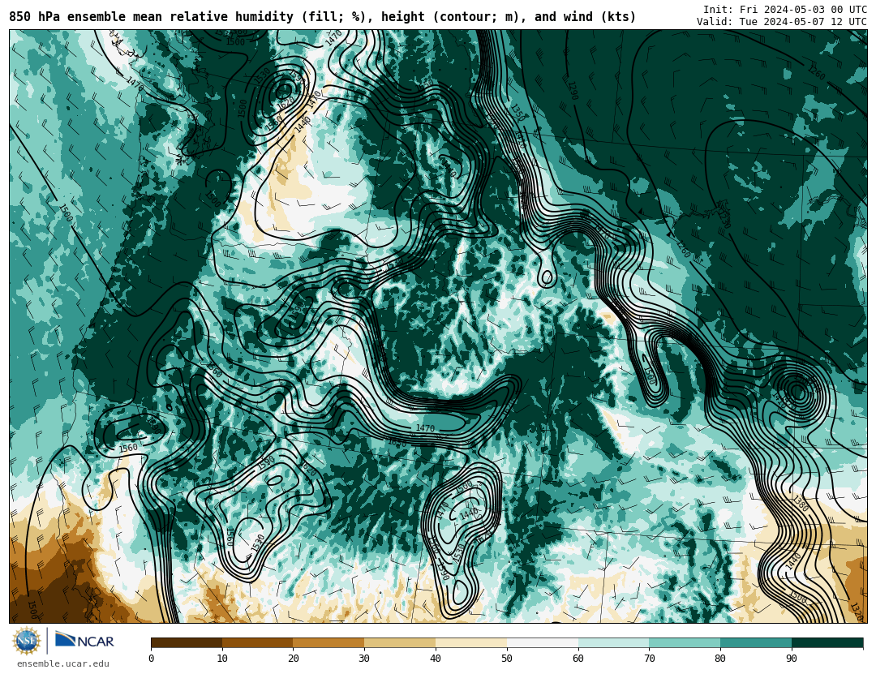The height and width of the screenshot is (674, 876).
Task: Click the 1380 contour label at lower right
Action: pyautogui.click(x=800, y=503)
